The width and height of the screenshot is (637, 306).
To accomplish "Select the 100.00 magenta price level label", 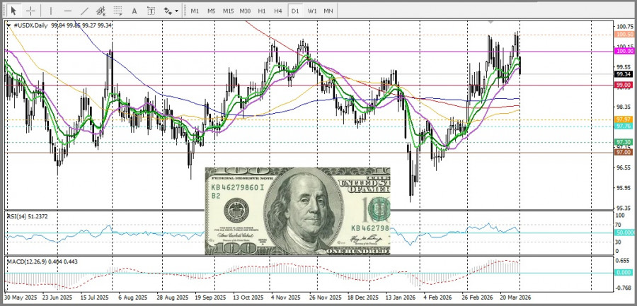I will (x=624, y=51).
